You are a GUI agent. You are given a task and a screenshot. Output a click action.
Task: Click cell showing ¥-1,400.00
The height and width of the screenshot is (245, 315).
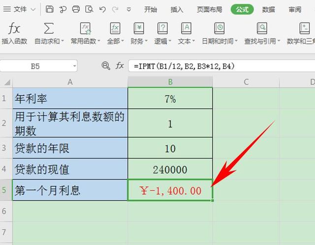[x=170, y=190]
